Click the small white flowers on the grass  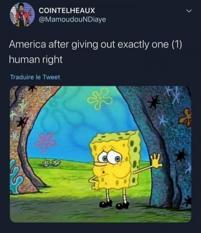point(50,164)
